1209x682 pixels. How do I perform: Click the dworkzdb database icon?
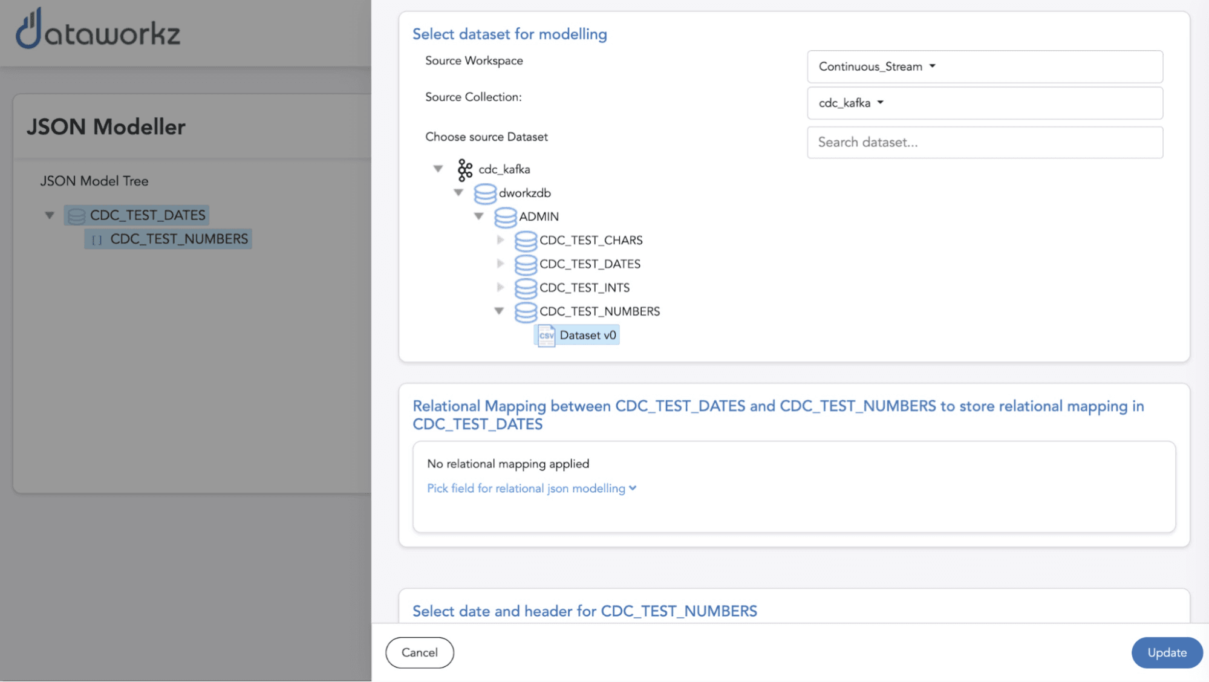[x=484, y=193]
